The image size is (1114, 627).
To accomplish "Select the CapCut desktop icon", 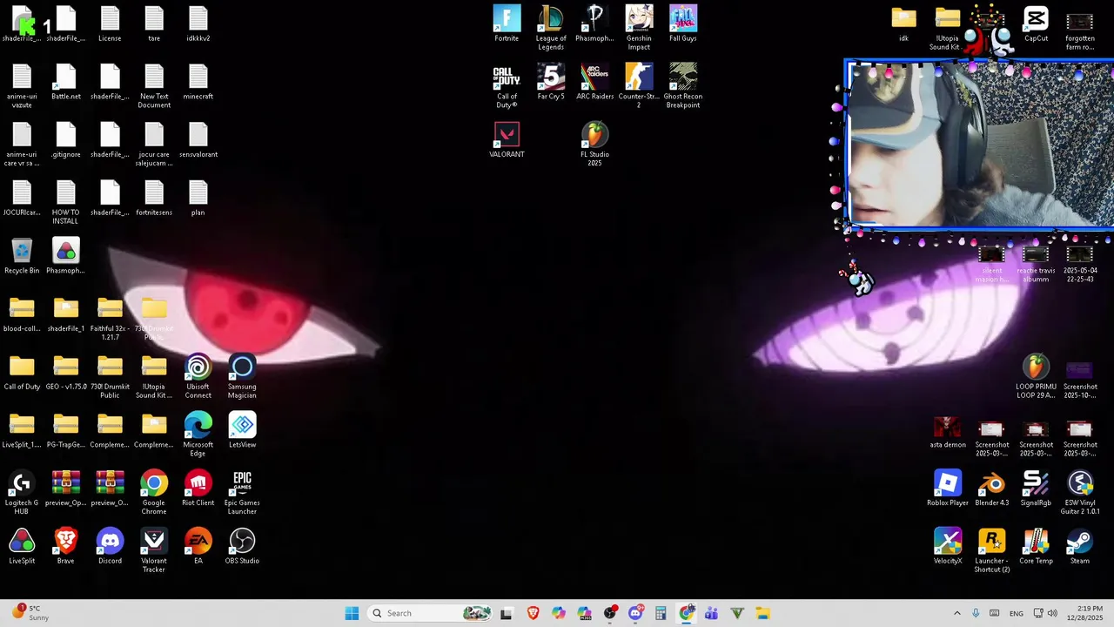I will coord(1036,24).
